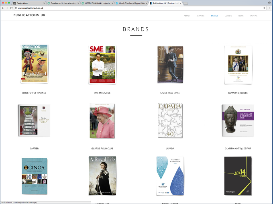Open the Diamond Jubilee cover image
Image resolution: width=273 pixels, height=204 pixels.
pyautogui.click(x=238, y=65)
